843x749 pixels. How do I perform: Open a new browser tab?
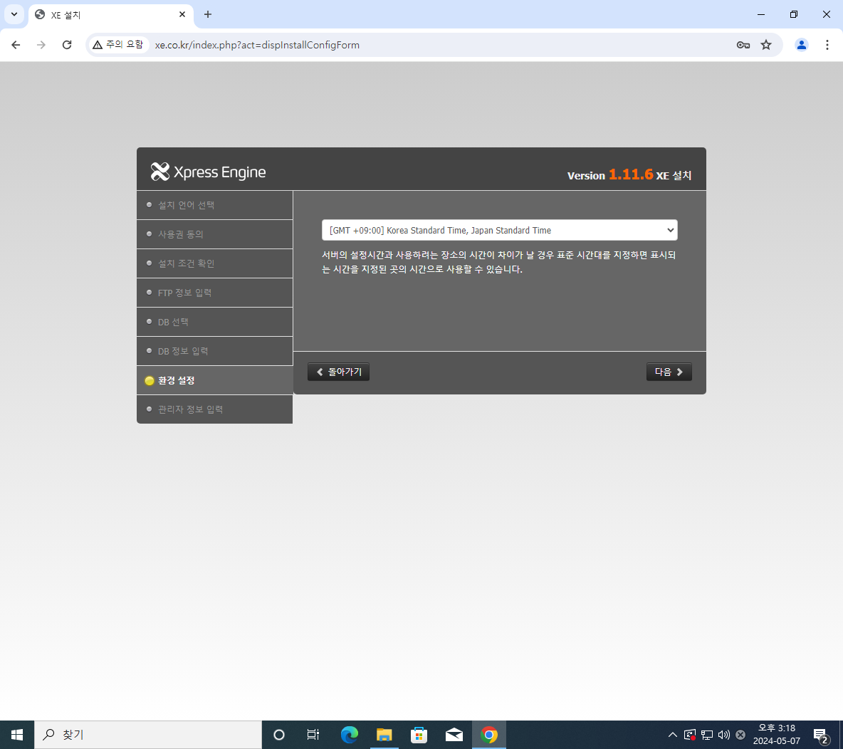click(x=208, y=14)
